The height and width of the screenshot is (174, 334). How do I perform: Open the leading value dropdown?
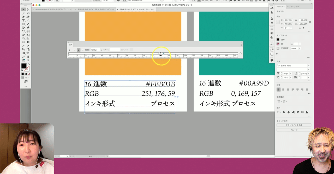click(309, 73)
